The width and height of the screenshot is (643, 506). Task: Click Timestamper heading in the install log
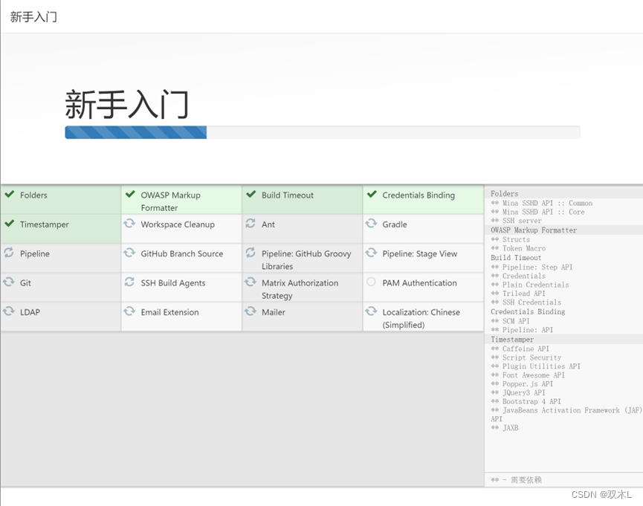(512, 340)
